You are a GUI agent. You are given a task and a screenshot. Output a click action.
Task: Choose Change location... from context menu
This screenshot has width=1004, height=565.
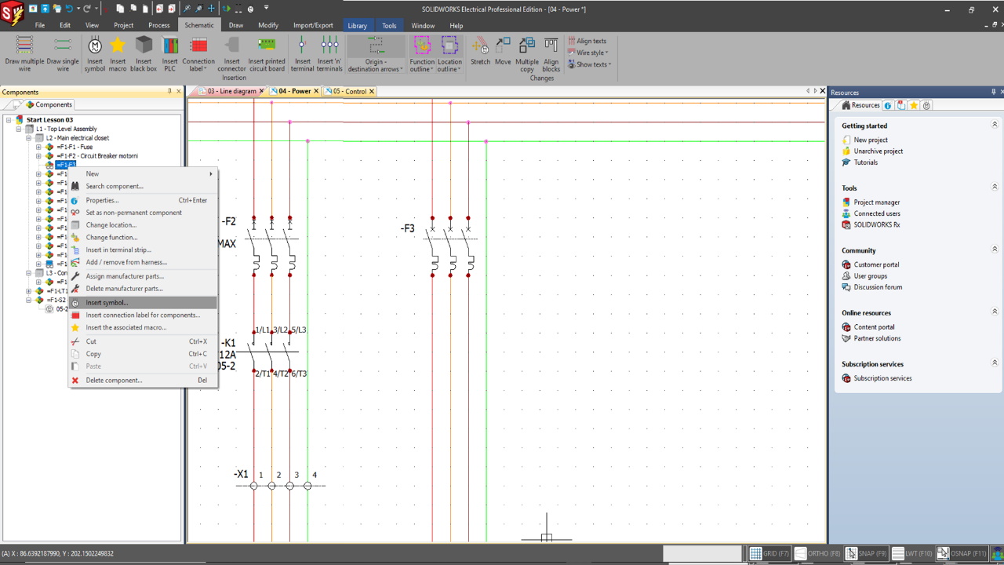(x=143, y=224)
